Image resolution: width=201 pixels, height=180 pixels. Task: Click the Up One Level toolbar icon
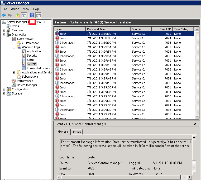click(18, 16)
